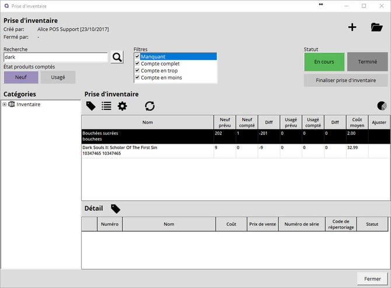
Task: Expand the Inventaire tree node
Action: [x=5, y=105]
